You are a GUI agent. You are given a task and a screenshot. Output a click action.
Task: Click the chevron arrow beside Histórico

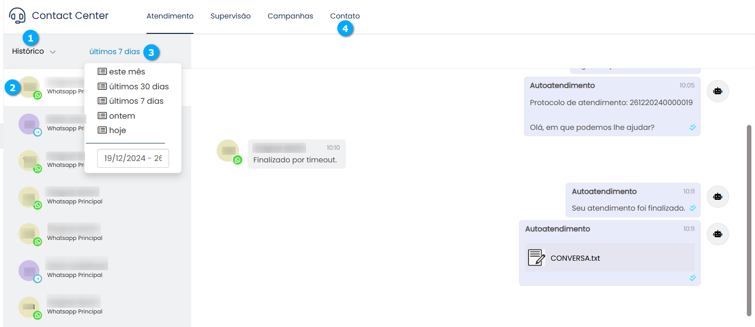click(53, 52)
